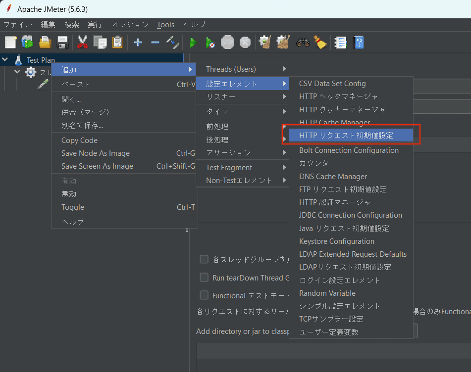The height and width of the screenshot is (372, 471).
Task: Select JDBC Connection Configuration
Action: [x=351, y=215]
